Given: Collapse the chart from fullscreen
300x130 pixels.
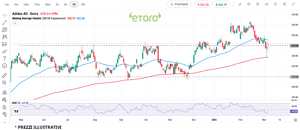Looking at the screenshot, I should (293, 4).
